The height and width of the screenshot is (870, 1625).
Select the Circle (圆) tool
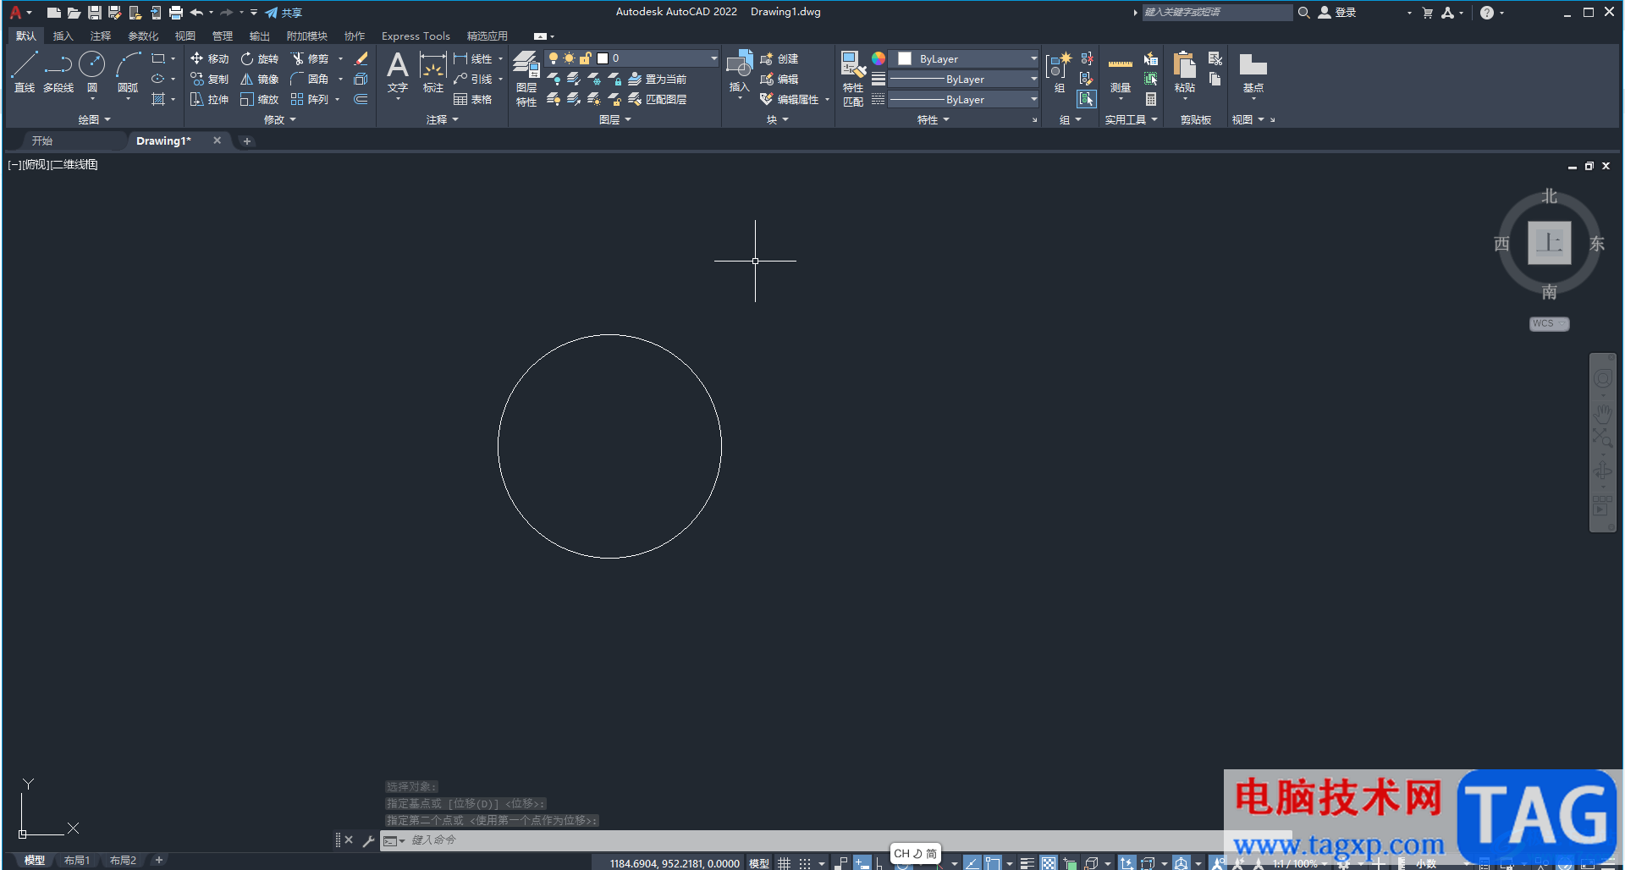(x=91, y=72)
